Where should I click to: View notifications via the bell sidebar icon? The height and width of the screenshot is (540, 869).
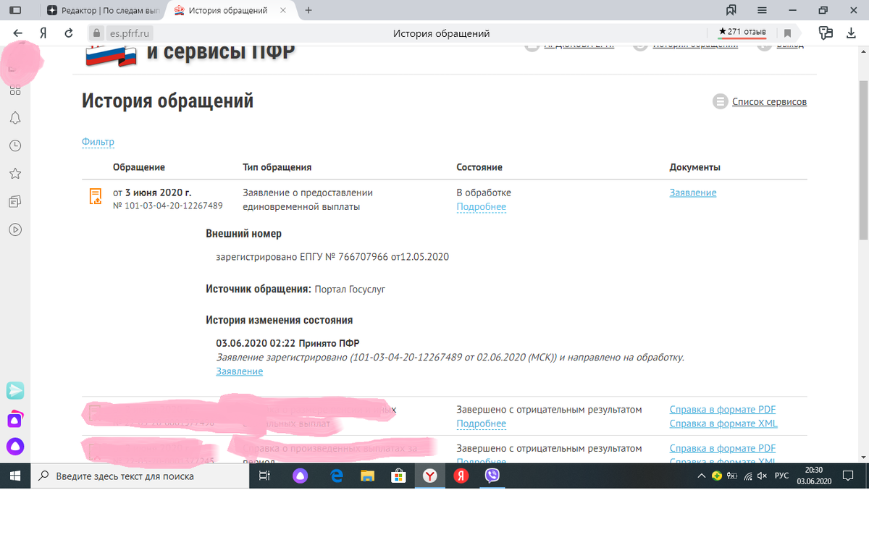pyautogui.click(x=16, y=117)
